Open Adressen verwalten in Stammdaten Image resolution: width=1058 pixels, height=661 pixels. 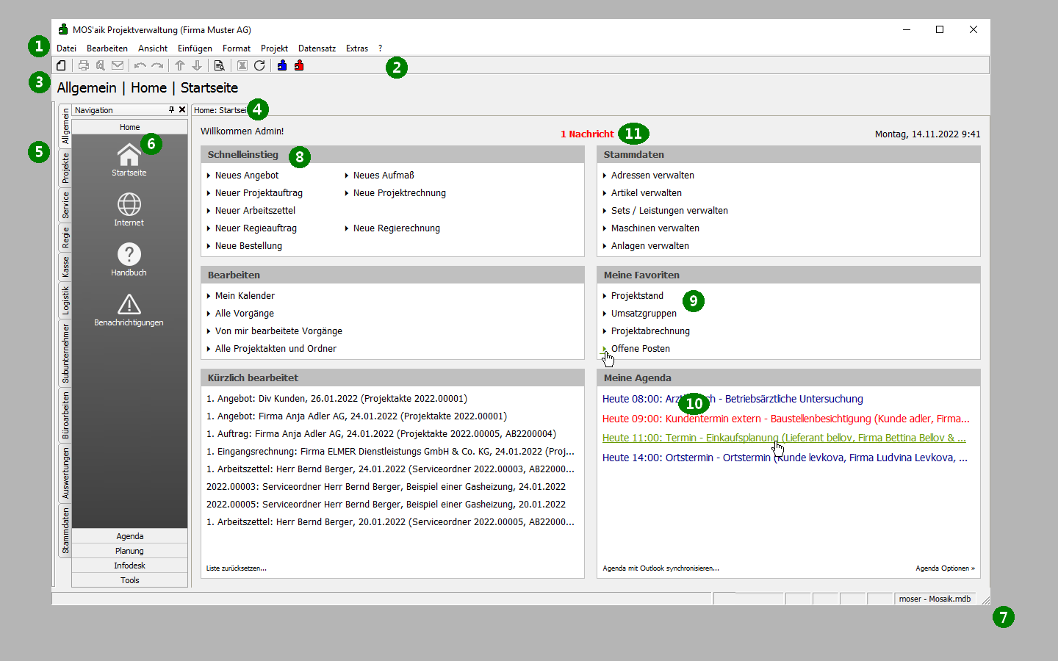[x=652, y=176]
